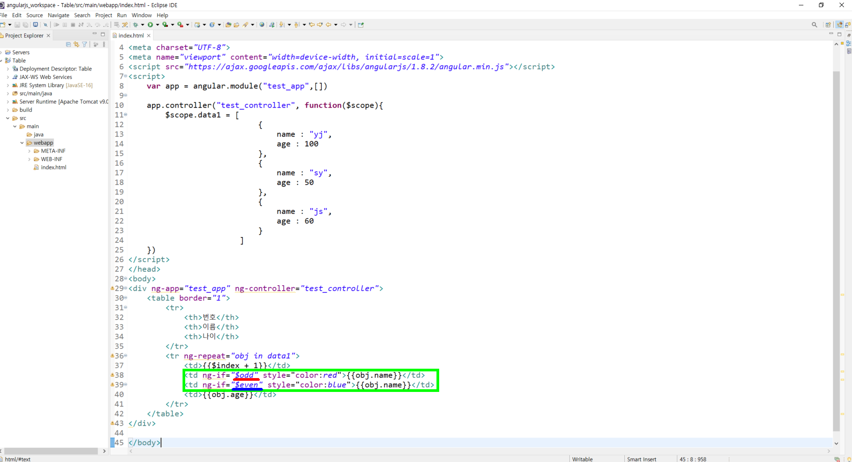Image resolution: width=852 pixels, height=462 pixels.
Task: Expand the META-INF folder
Action: [29, 151]
